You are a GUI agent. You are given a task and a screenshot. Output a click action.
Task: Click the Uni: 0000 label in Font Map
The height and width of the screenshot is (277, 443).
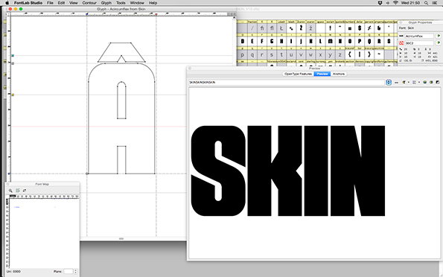[13, 271]
